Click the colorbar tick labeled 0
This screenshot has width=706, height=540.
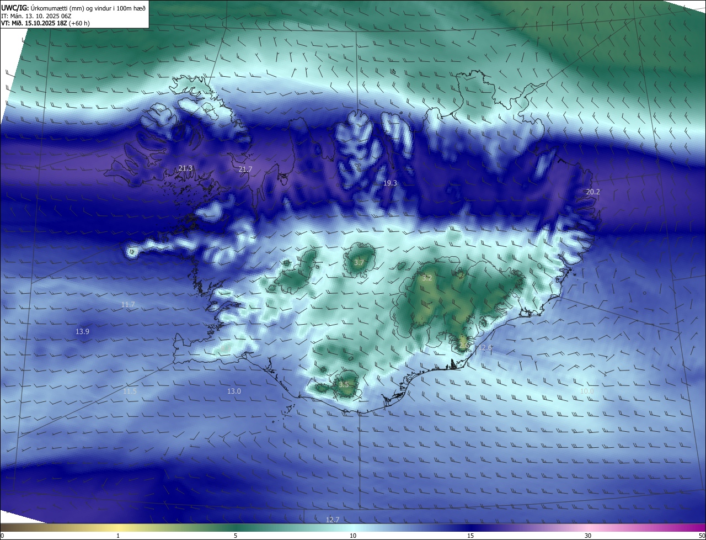(2, 536)
